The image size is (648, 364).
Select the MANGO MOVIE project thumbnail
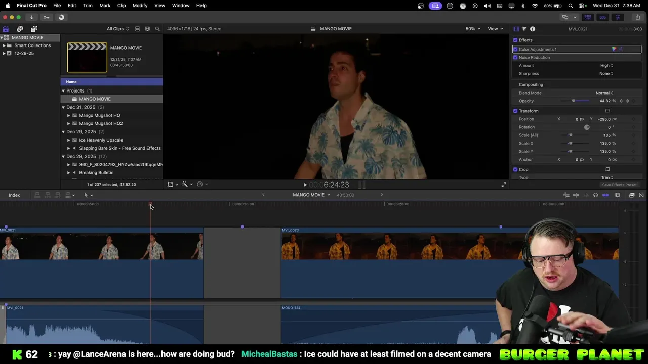coord(87,58)
